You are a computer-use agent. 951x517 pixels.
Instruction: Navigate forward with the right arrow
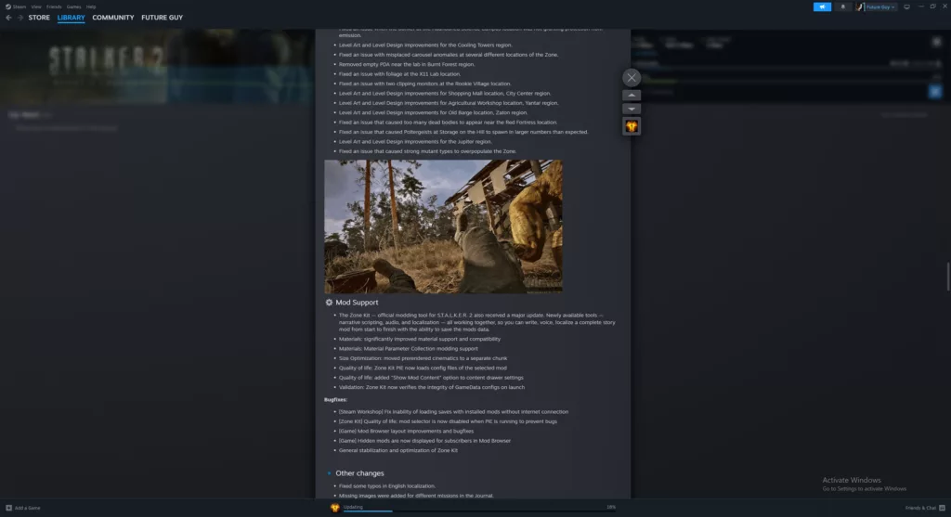(20, 18)
